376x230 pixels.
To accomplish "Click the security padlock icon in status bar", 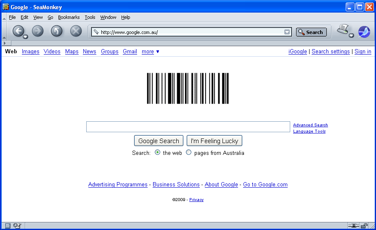I will [364, 226].
